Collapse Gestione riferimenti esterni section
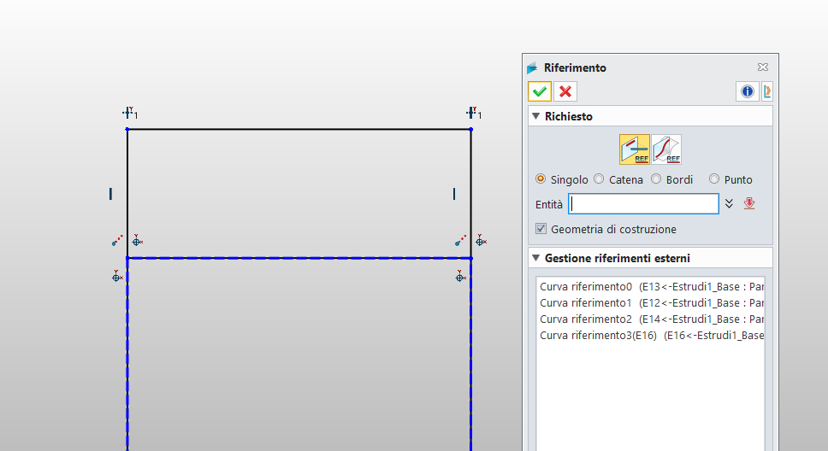This screenshot has width=828, height=451. 536,258
